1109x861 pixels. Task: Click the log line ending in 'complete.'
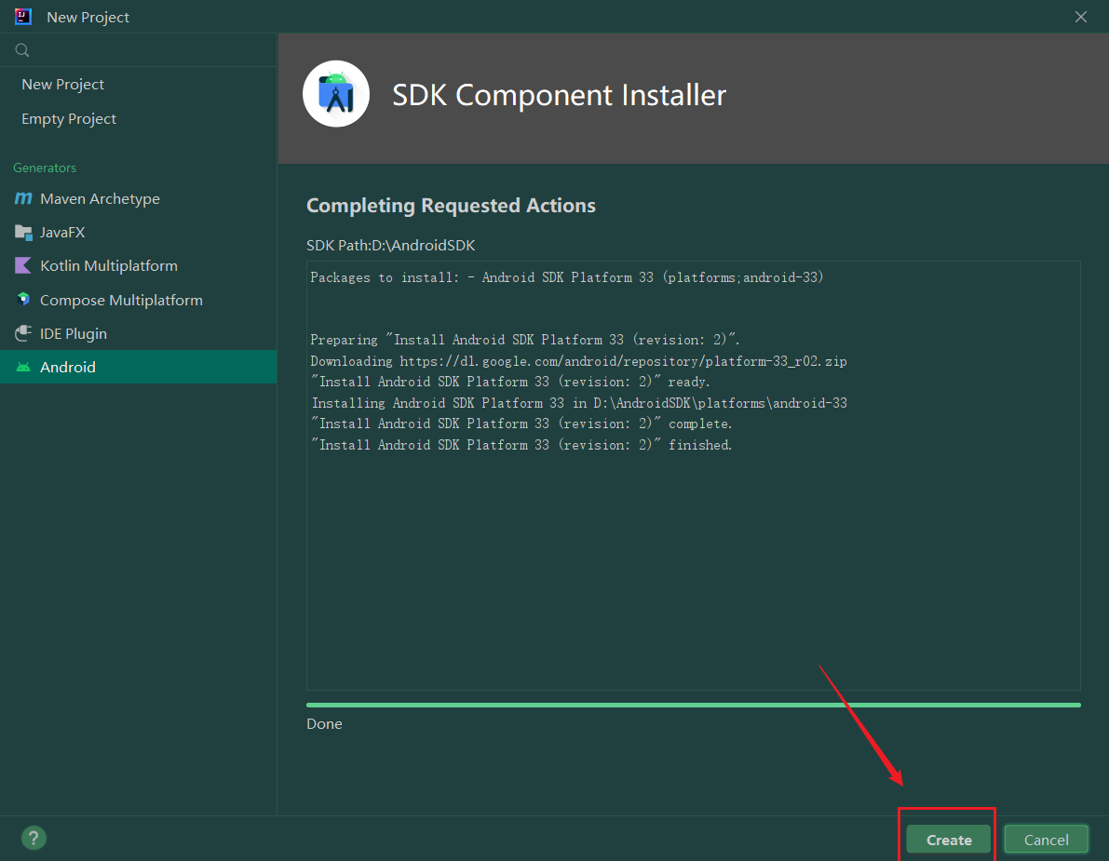pos(521,424)
